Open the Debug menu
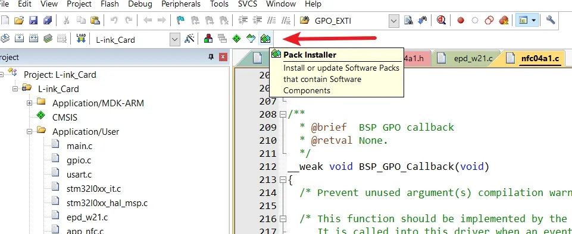The height and width of the screenshot is (234, 572). point(140,4)
